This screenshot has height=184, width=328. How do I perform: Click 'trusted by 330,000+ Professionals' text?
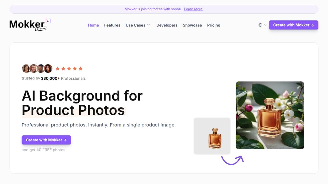(54, 78)
